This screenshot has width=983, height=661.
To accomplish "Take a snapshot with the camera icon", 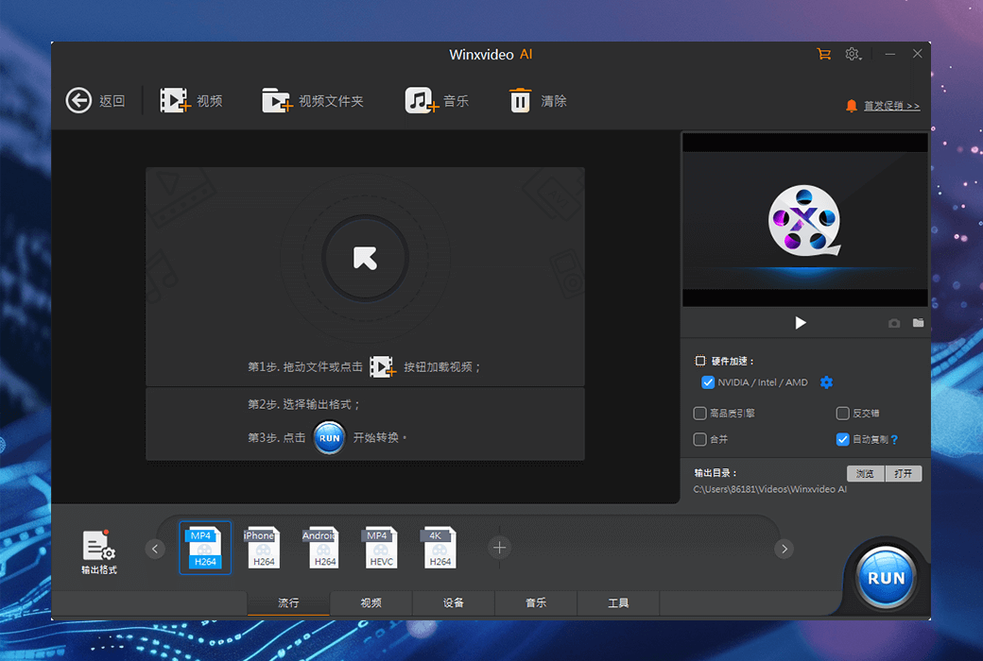I will 894,323.
